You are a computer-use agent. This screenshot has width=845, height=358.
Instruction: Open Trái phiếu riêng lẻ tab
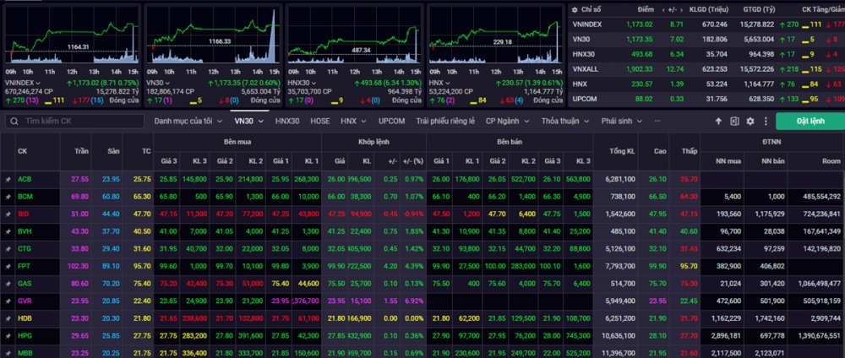point(445,121)
